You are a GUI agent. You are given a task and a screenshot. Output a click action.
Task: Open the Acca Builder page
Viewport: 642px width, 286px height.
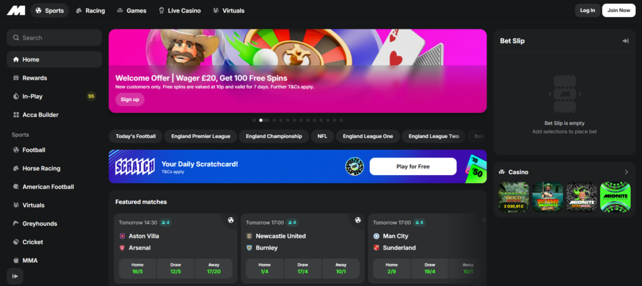[x=40, y=115]
